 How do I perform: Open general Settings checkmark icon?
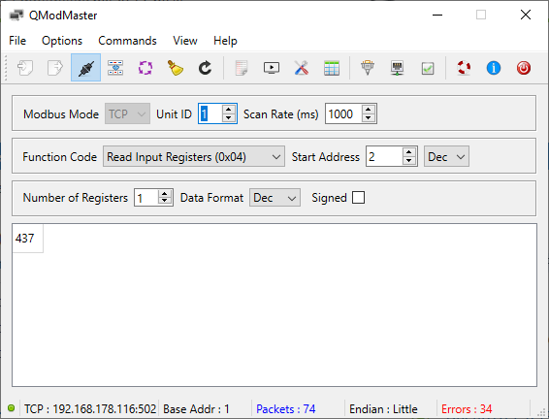(428, 68)
